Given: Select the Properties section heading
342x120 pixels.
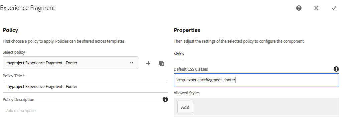Looking at the screenshot, I should (x=187, y=30).
